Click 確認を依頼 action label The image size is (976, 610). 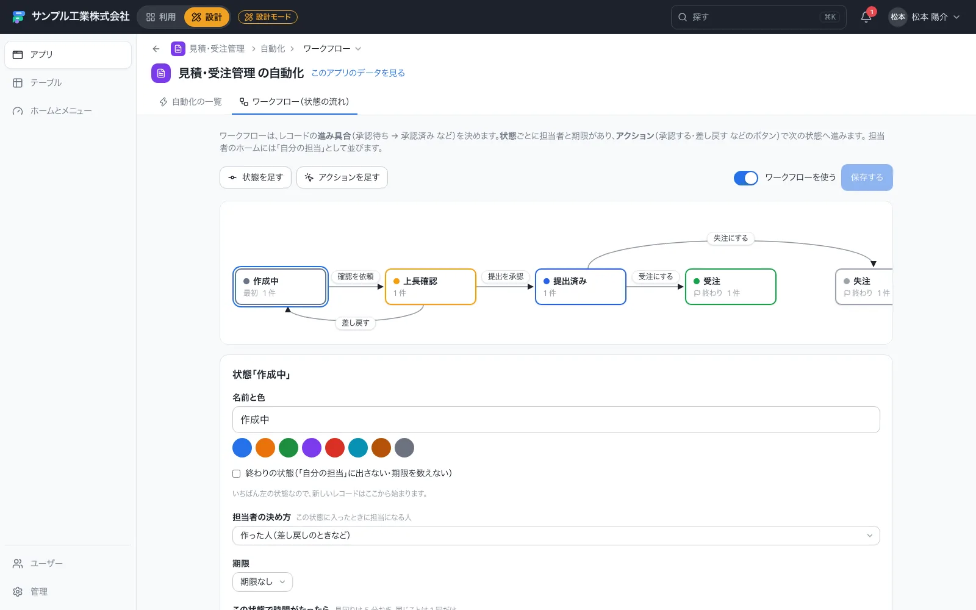[x=356, y=276]
